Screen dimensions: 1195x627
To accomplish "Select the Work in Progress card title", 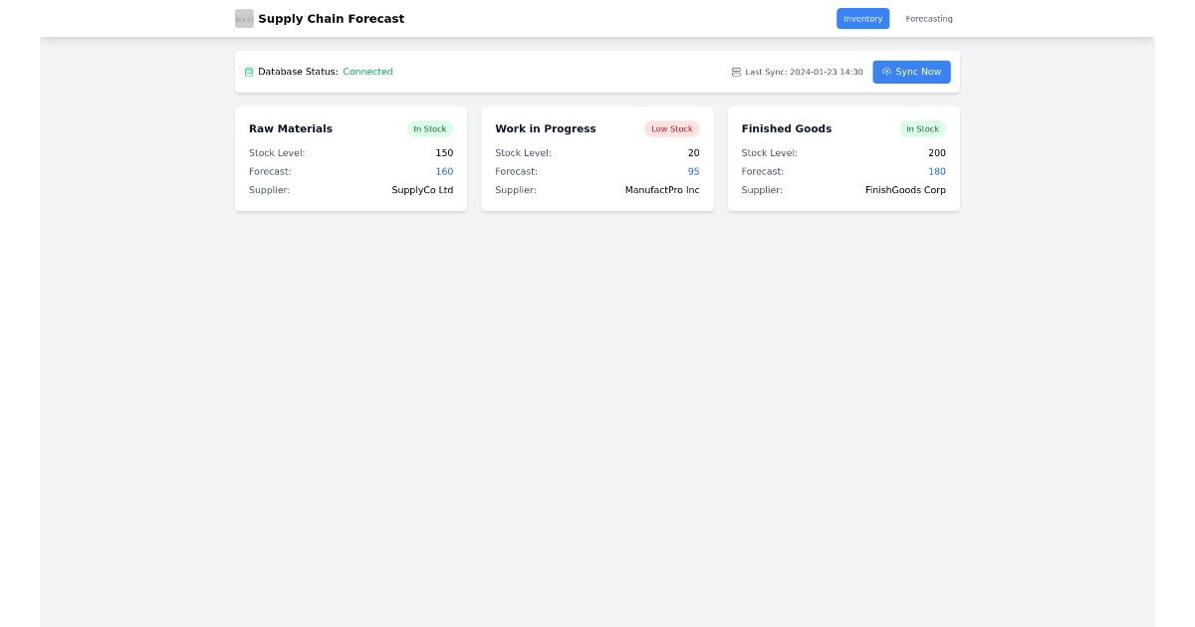I will coord(546,128).
